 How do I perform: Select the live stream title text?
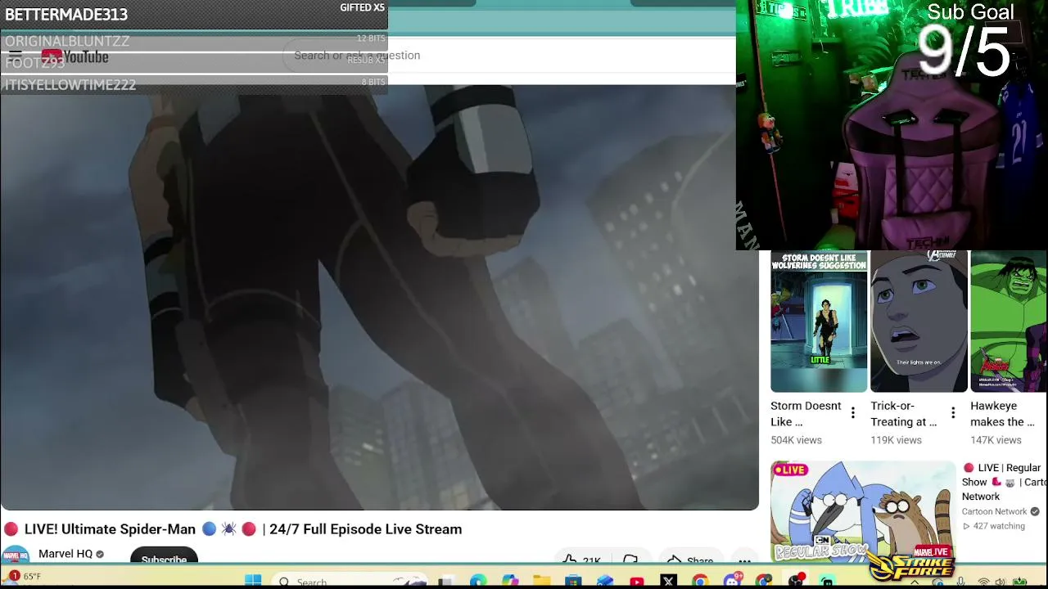233,529
